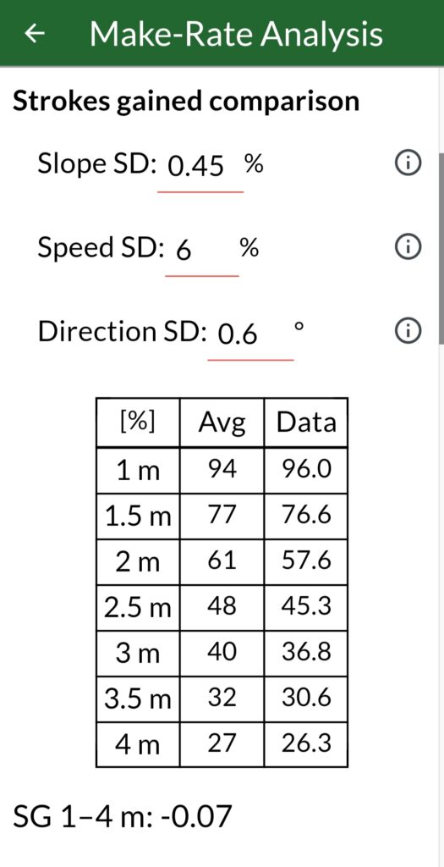Select the Make-Rate Analysis title
Viewport: 444px width, 867px height.
click(x=236, y=33)
